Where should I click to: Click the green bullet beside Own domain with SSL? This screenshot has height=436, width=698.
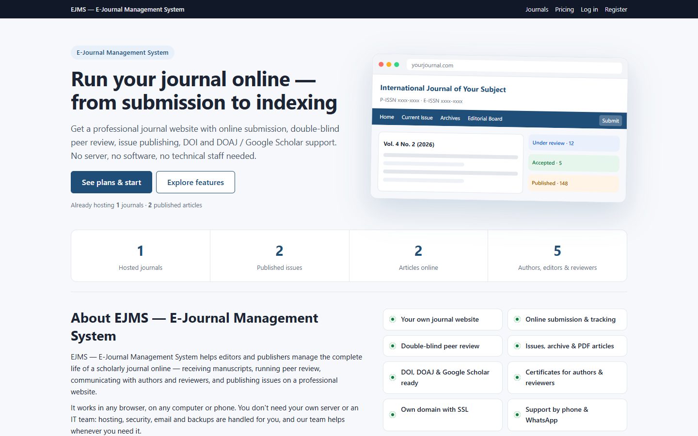393,415
